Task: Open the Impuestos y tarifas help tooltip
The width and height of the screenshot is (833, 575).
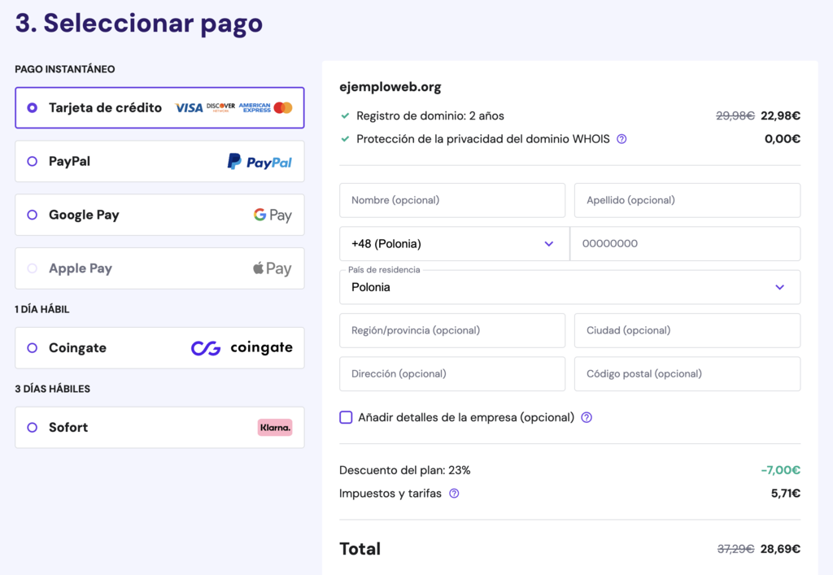Action: [454, 494]
